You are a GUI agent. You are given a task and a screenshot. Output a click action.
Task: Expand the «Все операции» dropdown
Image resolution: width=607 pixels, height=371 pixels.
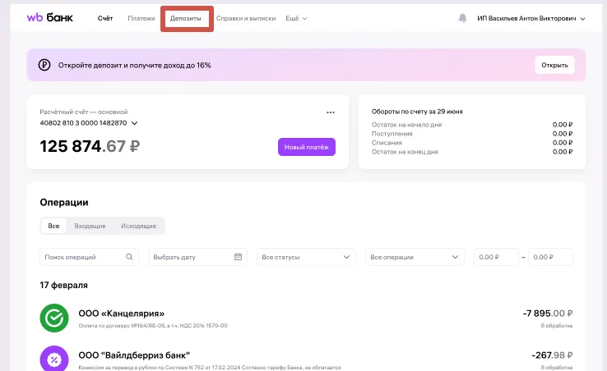point(415,257)
